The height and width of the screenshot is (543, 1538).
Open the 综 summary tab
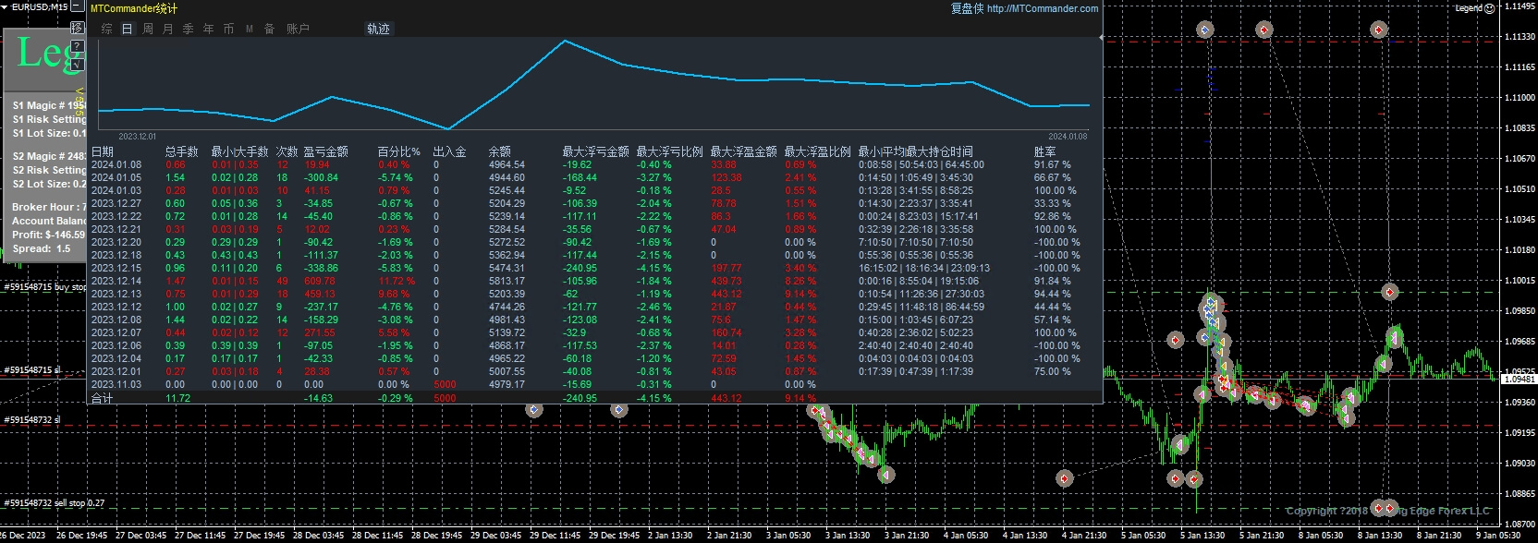click(x=107, y=29)
